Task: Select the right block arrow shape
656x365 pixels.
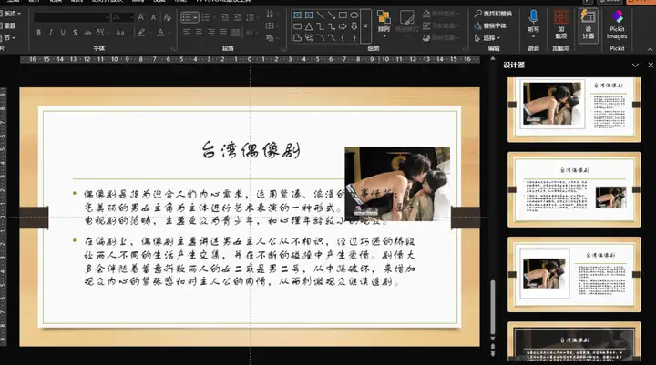Action: [x=343, y=26]
